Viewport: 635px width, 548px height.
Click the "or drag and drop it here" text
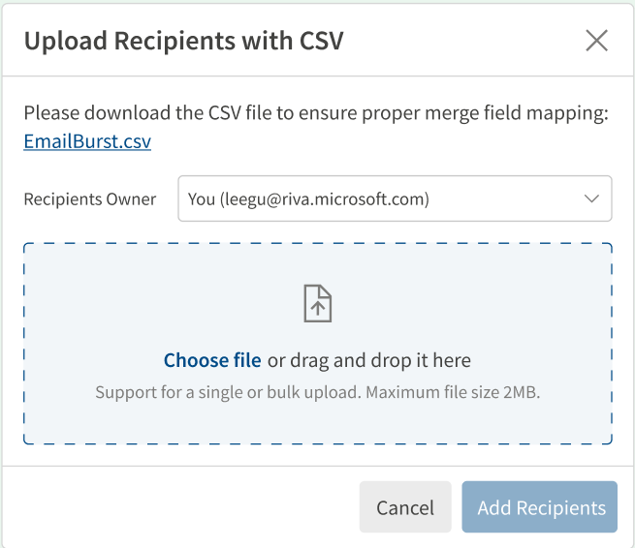pyautogui.click(x=369, y=360)
